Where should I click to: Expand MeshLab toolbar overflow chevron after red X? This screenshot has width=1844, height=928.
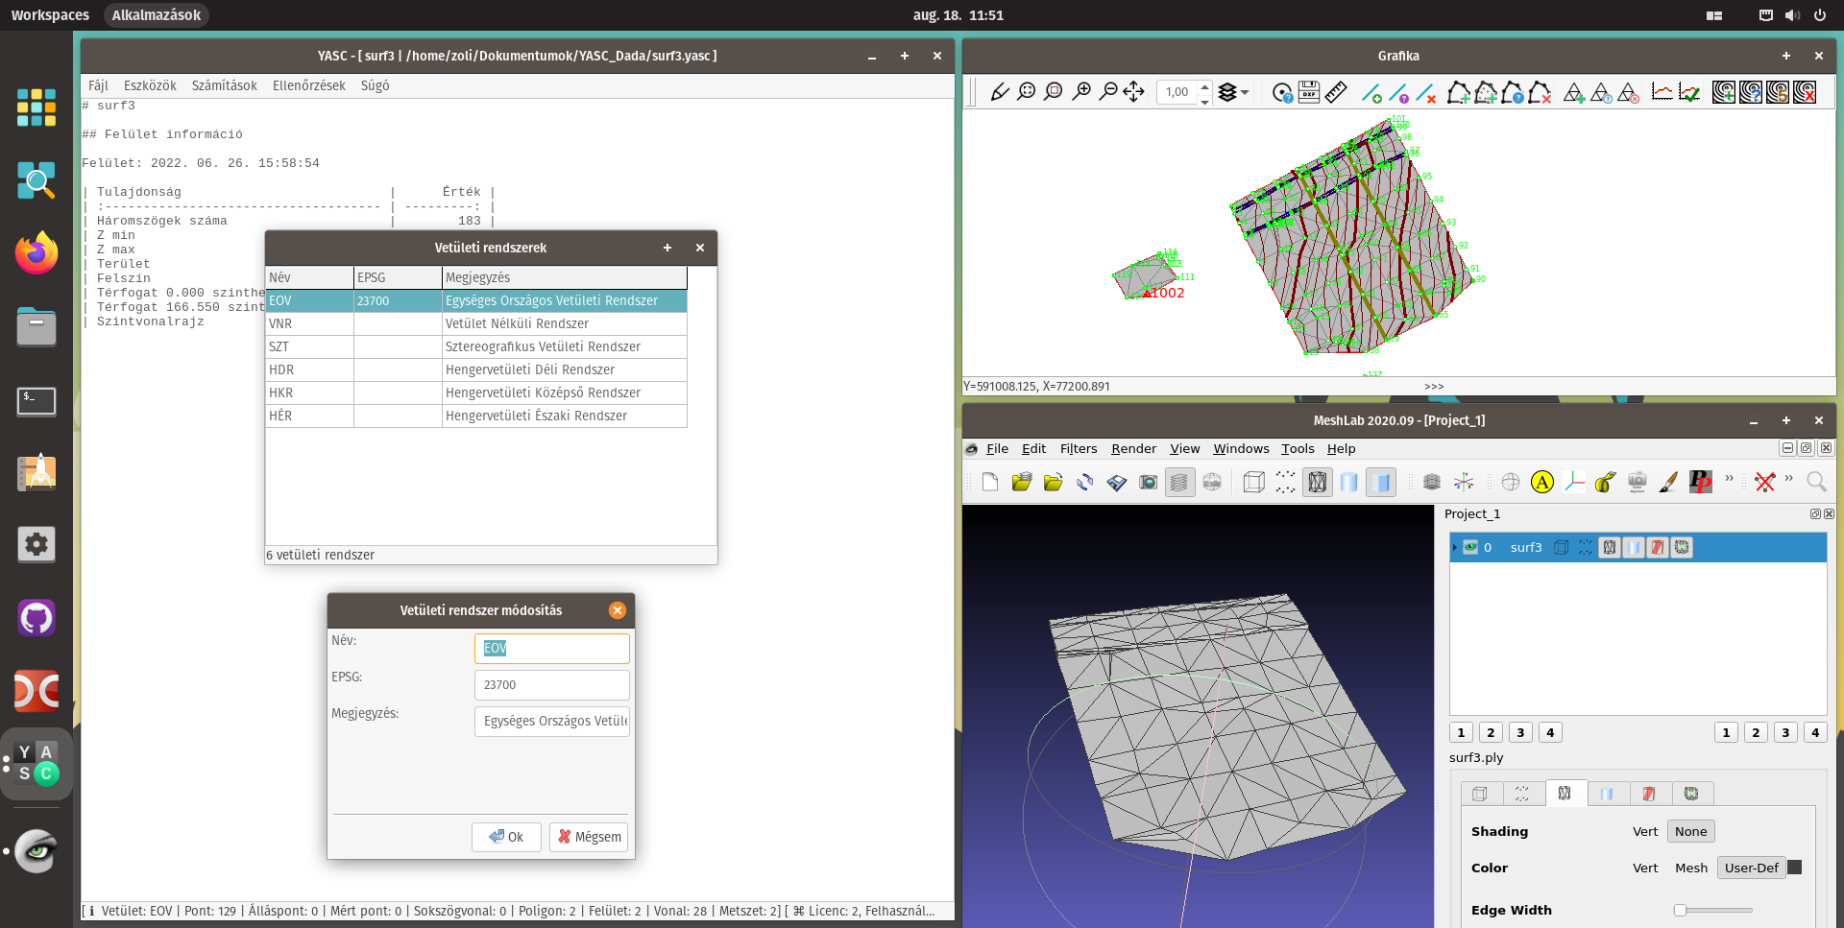click(x=1788, y=478)
